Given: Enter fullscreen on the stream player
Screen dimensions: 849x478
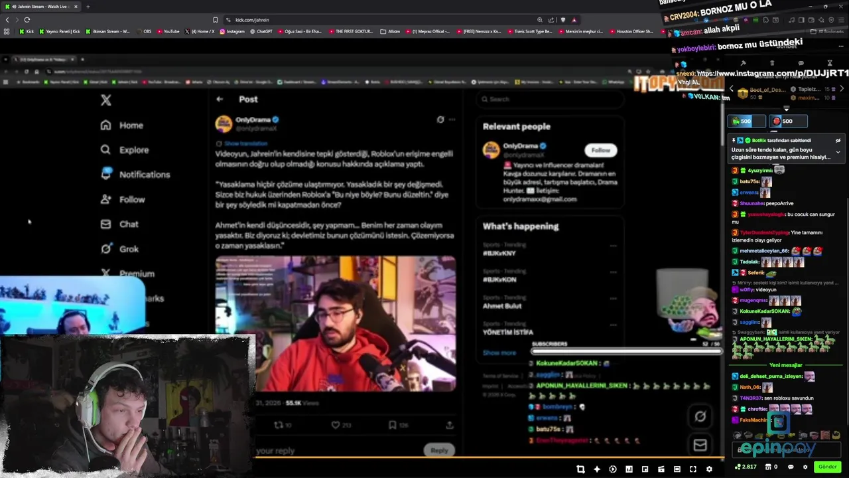Looking at the screenshot, I should point(693,469).
